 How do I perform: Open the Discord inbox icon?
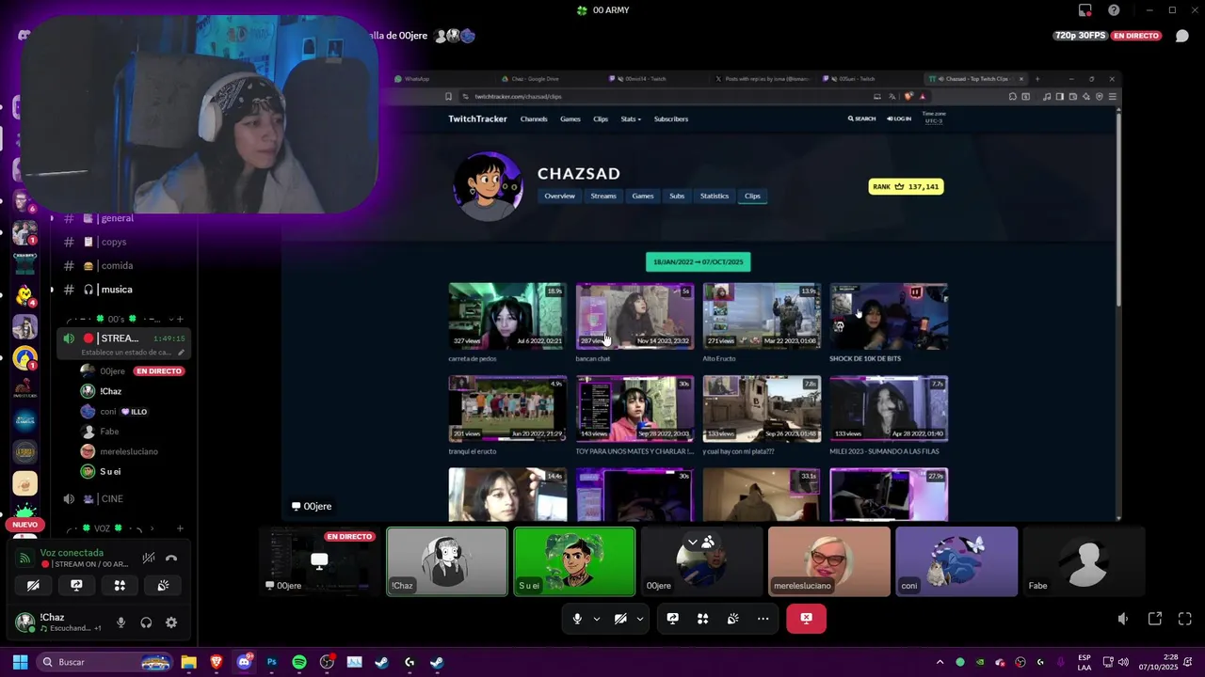coord(1085,10)
